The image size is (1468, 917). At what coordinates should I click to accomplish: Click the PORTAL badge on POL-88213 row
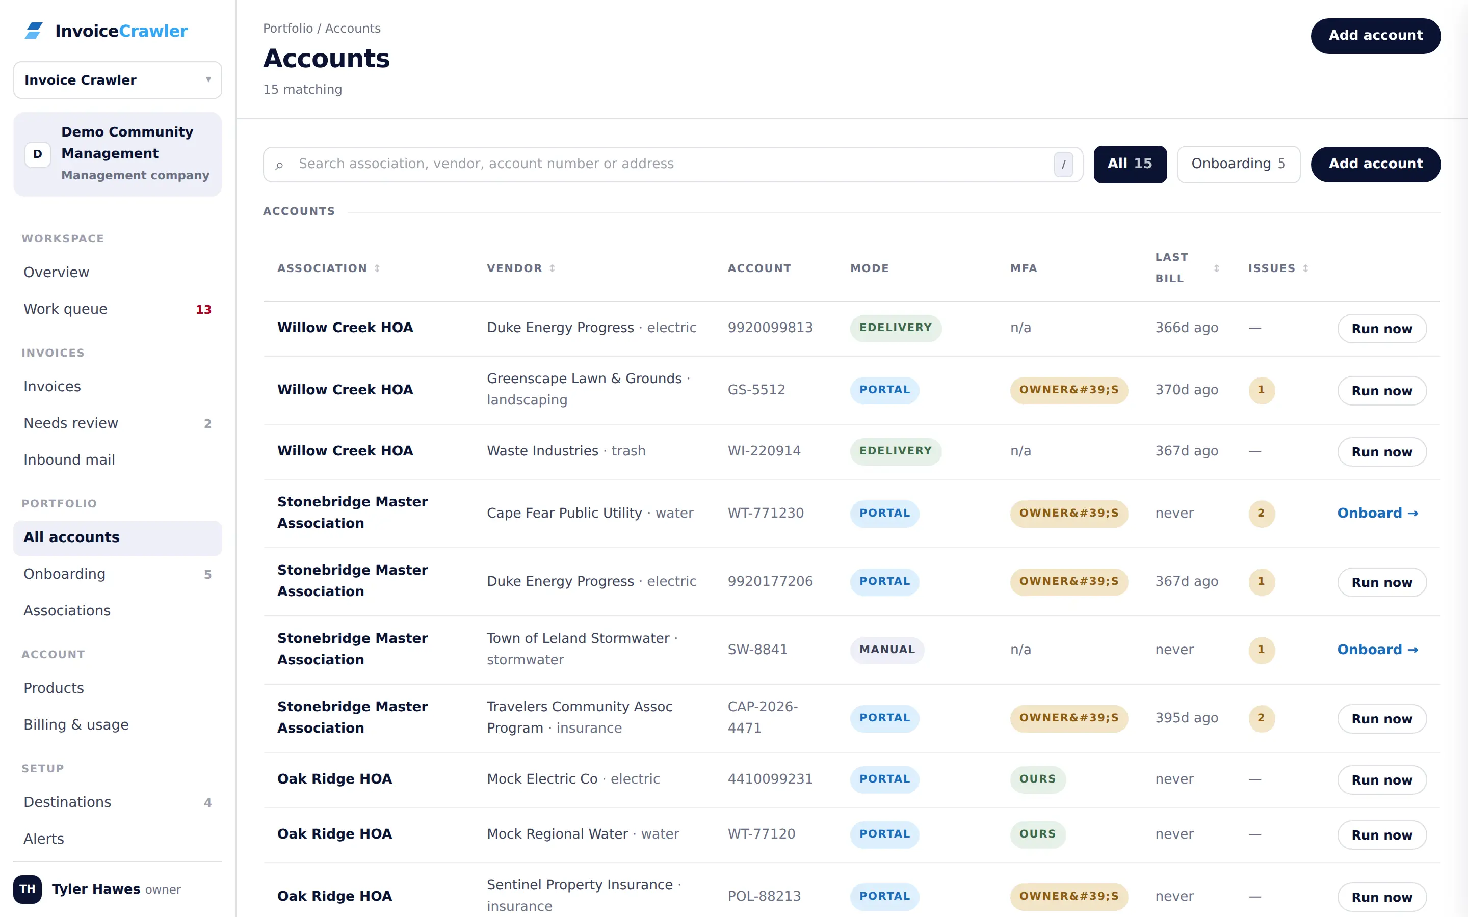[x=884, y=897]
